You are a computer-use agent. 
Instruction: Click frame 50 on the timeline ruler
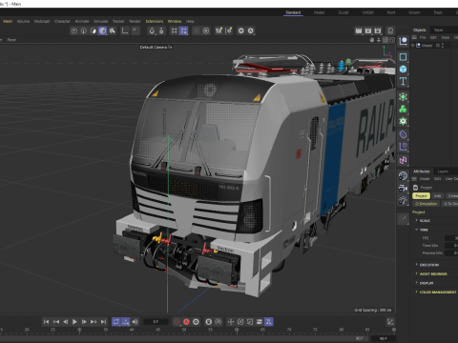[x=184, y=331]
